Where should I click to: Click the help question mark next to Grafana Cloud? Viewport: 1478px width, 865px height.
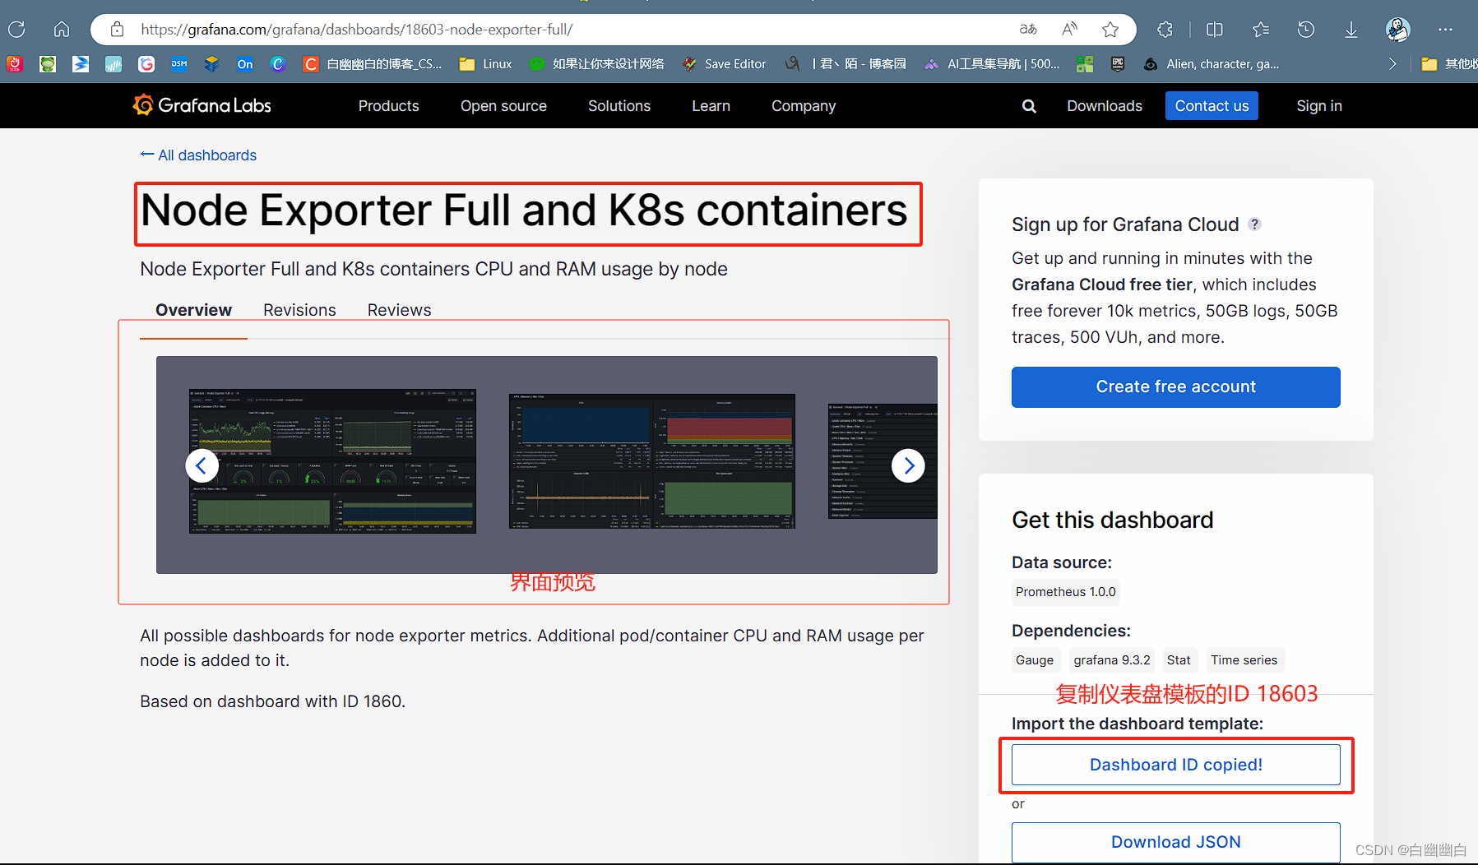(x=1254, y=224)
